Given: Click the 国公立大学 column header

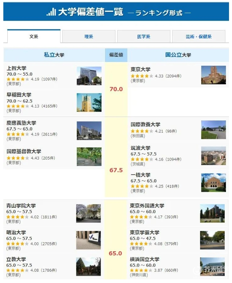Looking at the screenshot, I should click(178, 55).
